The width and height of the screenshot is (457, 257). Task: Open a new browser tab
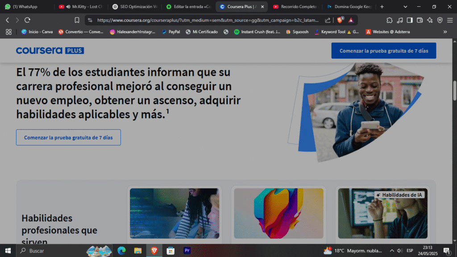(382, 6)
